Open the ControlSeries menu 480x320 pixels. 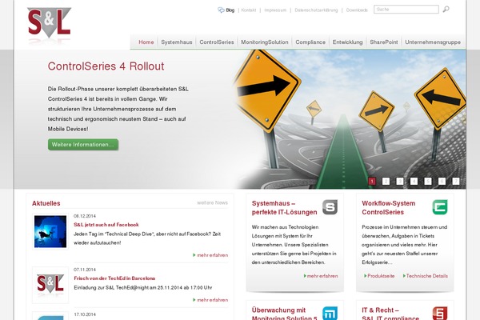click(x=217, y=42)
